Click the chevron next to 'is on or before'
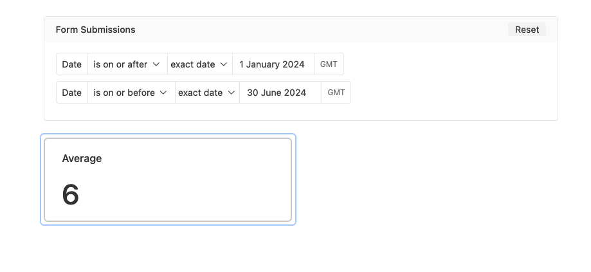 [x=163, y=93]
